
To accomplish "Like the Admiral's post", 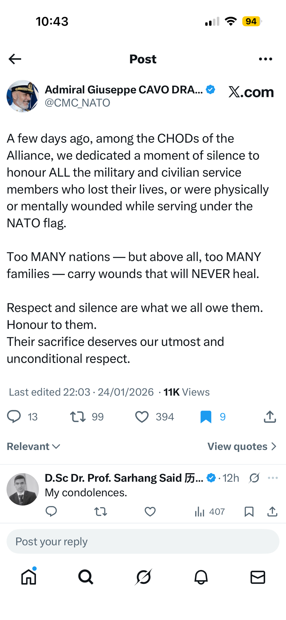I will pos(142,417).
